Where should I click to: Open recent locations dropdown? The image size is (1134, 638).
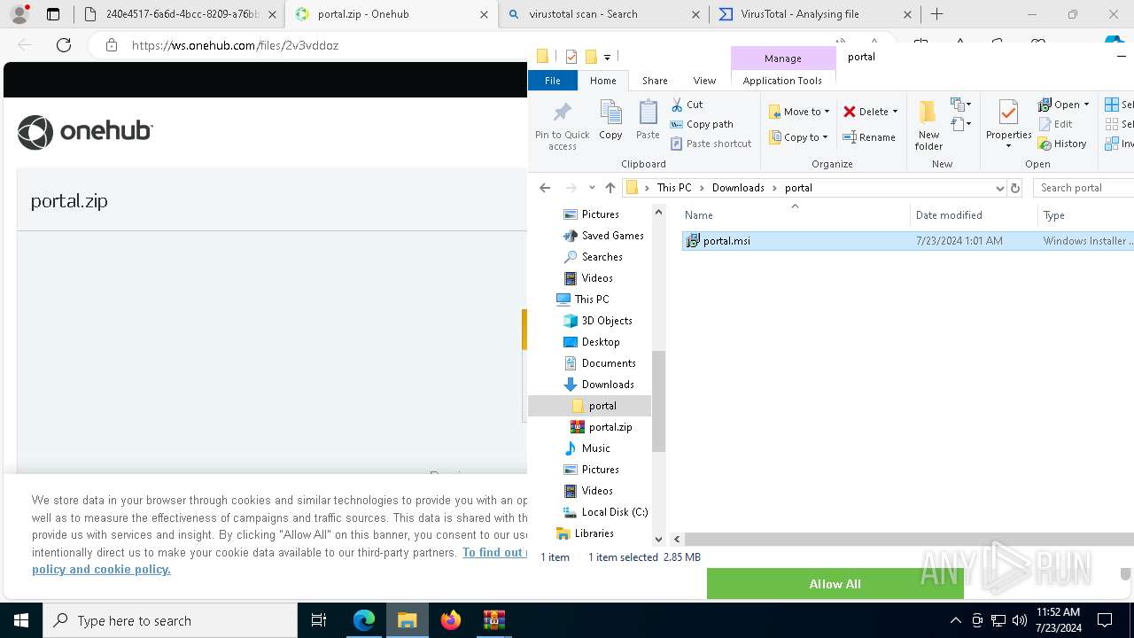pyautogui.click(x=591, y=188)
